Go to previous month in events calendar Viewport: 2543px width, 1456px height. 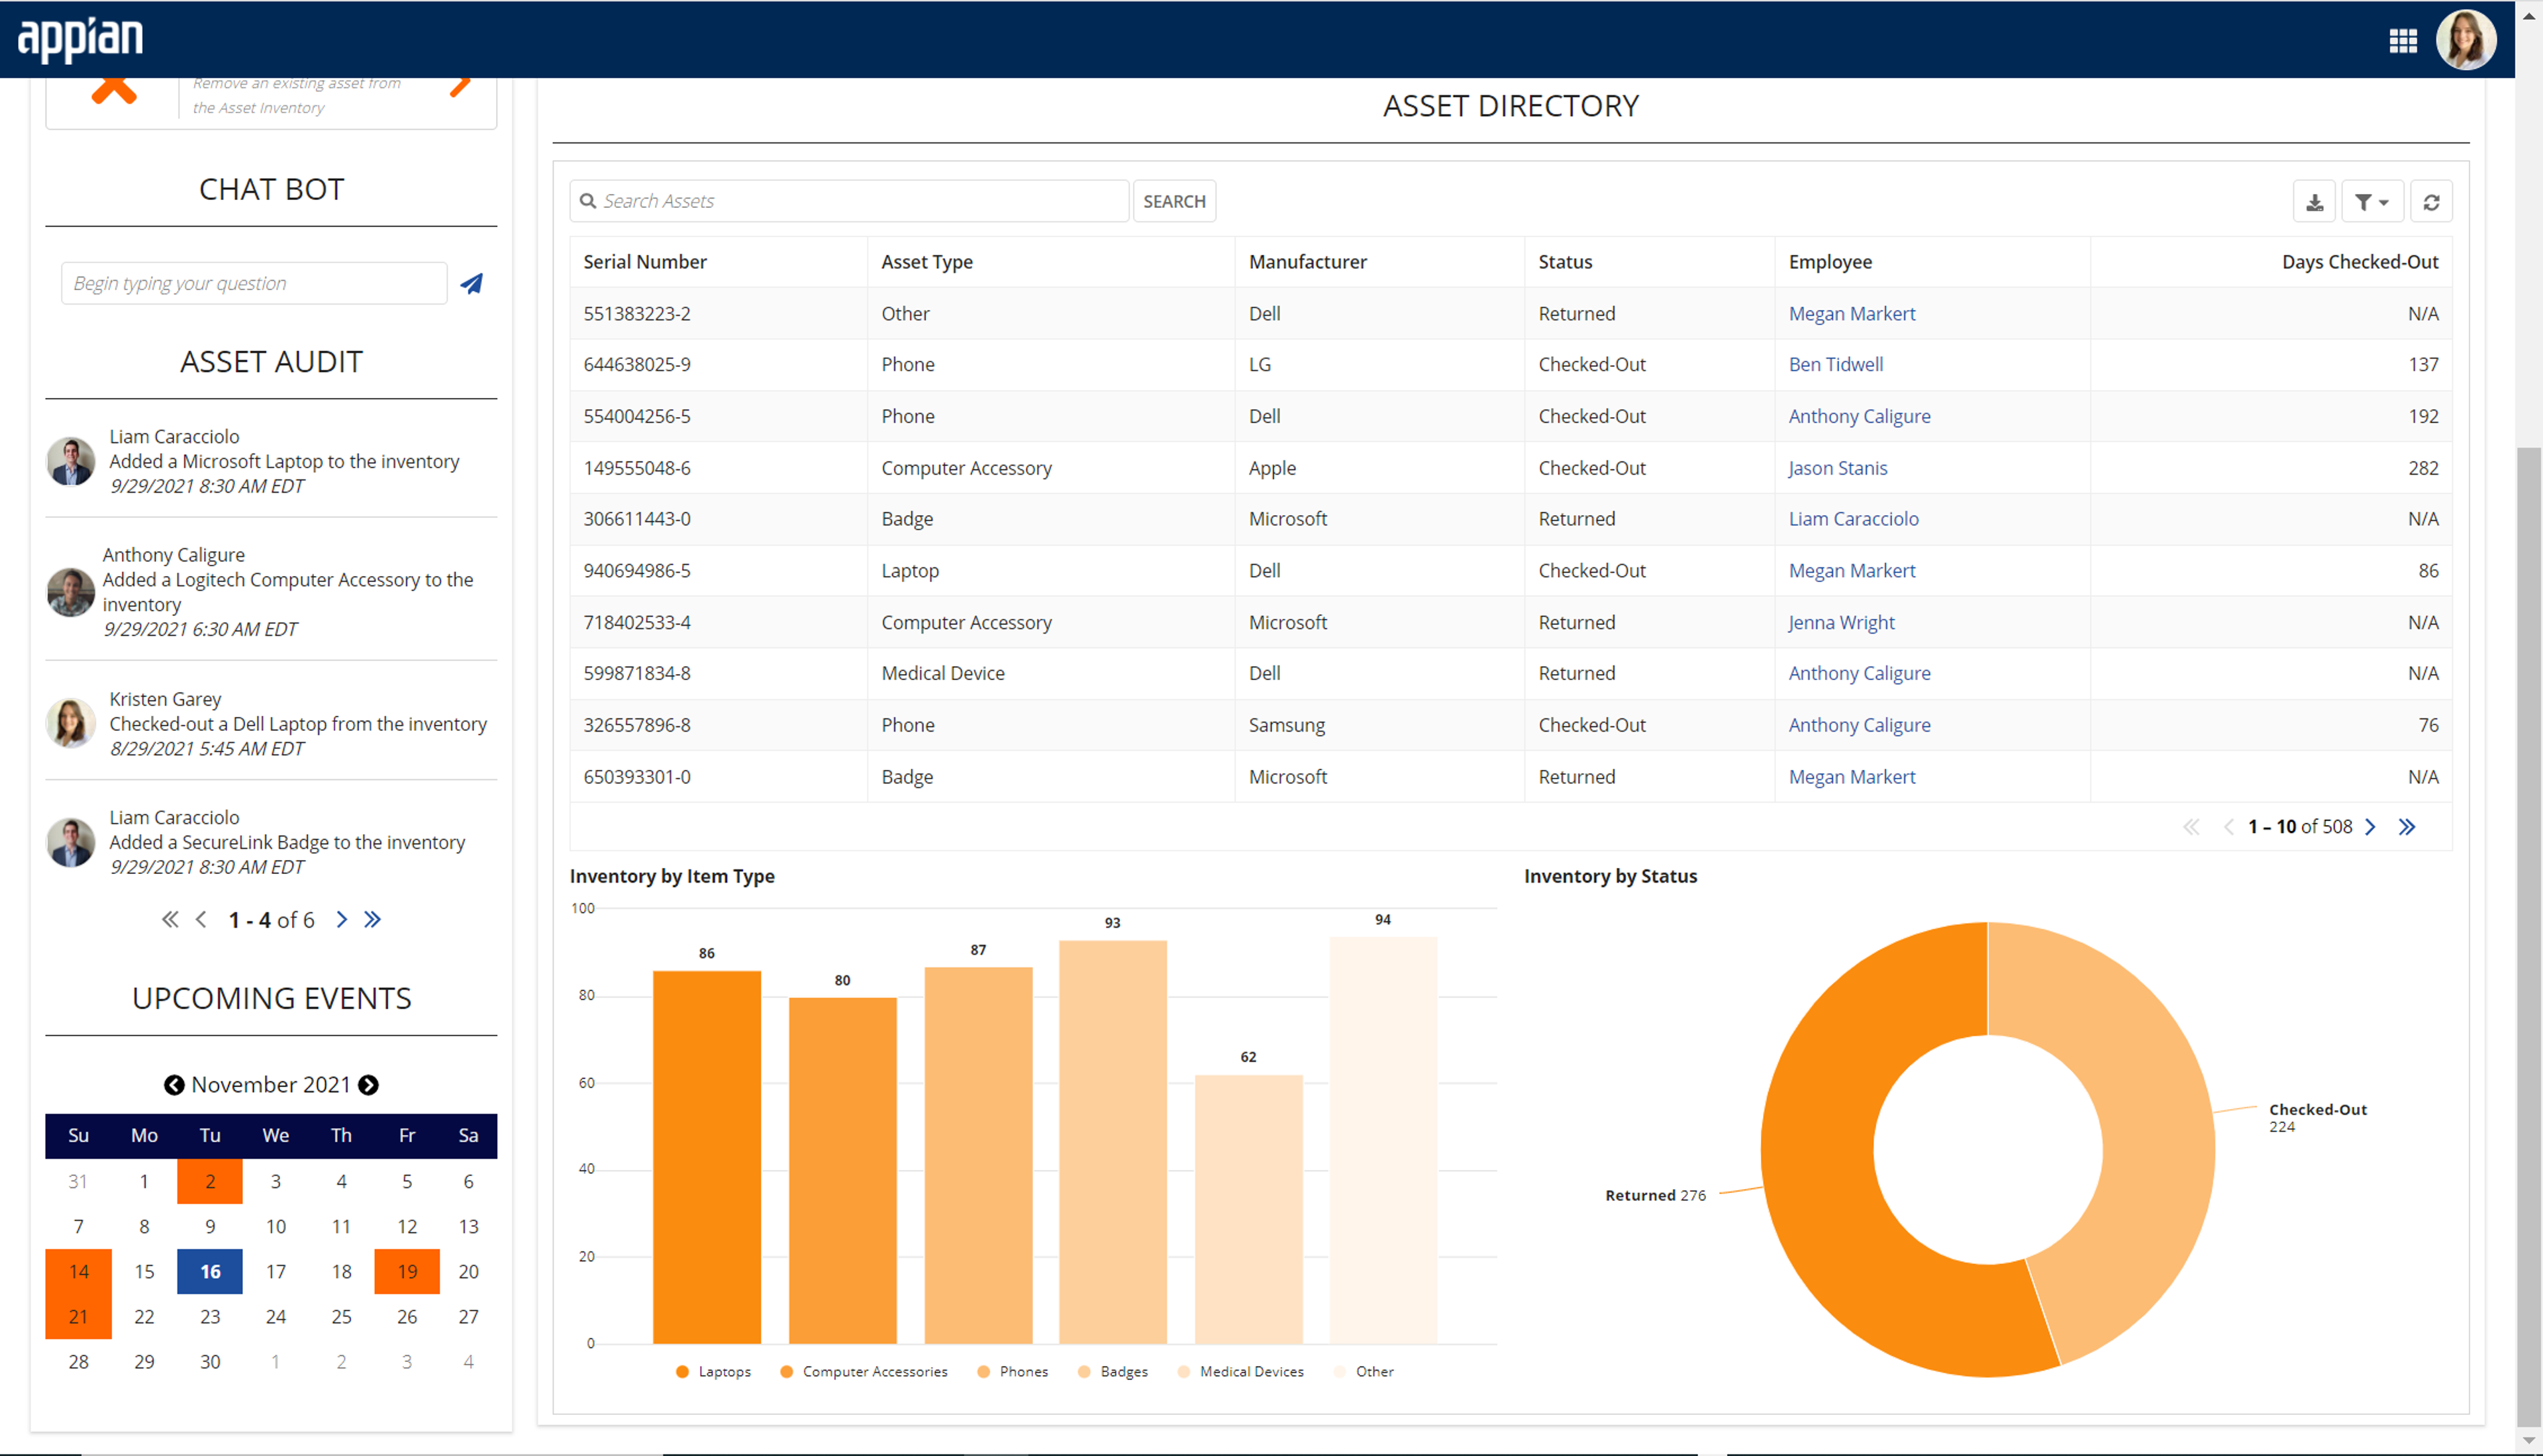coord(174,1085)
